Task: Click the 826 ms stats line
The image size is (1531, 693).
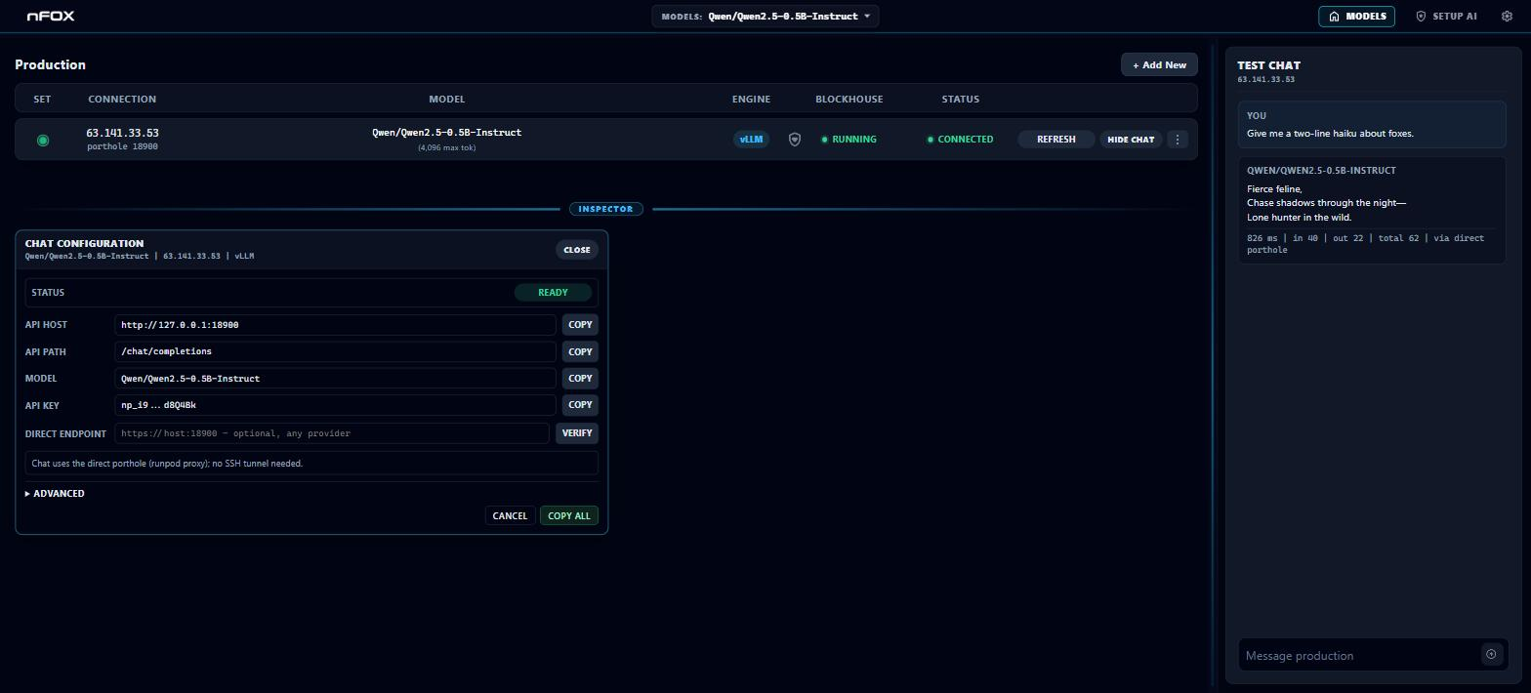Action: click(x=1365, y=244)
